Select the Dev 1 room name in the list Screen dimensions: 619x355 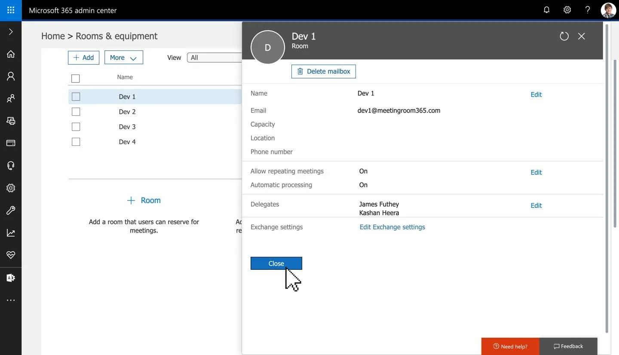pyautogui.click(x=127, y=97)
